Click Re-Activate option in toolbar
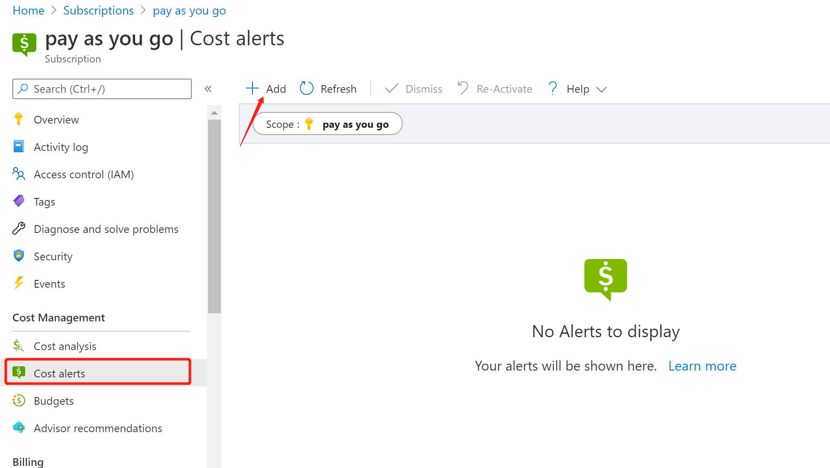This screenshot has height=468, width=830. 494,89
